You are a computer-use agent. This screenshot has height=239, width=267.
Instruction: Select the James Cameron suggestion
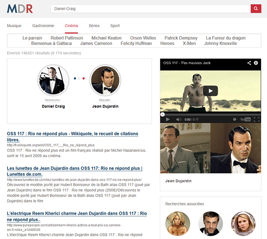(96, 43)
